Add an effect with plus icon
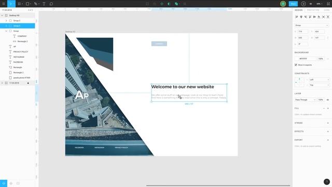The height and width of the screenshot is (187, 332). pos(328,131)
